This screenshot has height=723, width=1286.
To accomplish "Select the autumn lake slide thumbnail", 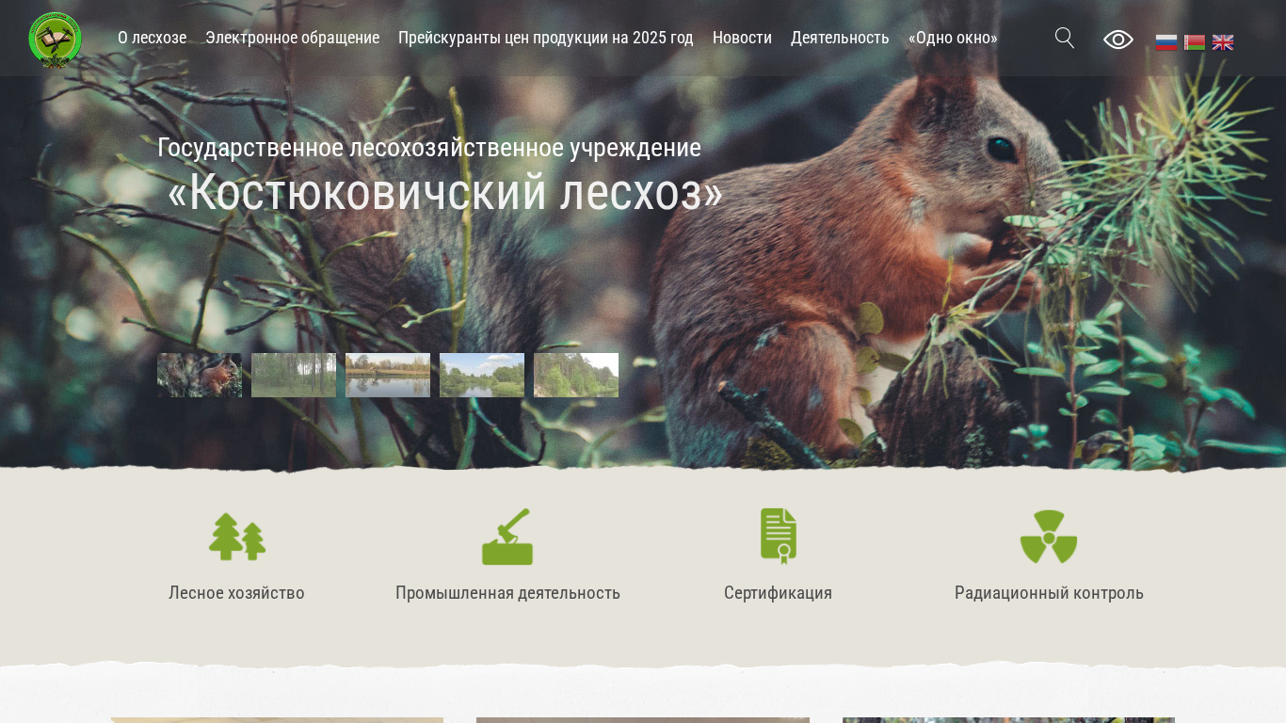I will click(x=388, y=375).
